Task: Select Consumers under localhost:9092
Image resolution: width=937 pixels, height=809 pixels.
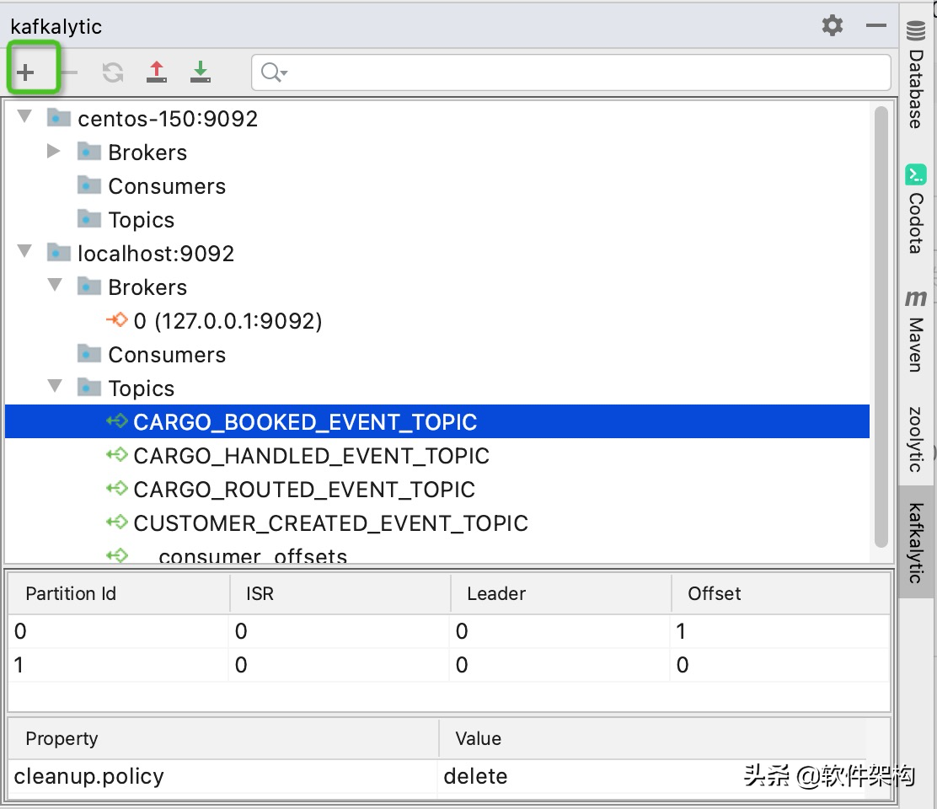Action: (167, 355)
